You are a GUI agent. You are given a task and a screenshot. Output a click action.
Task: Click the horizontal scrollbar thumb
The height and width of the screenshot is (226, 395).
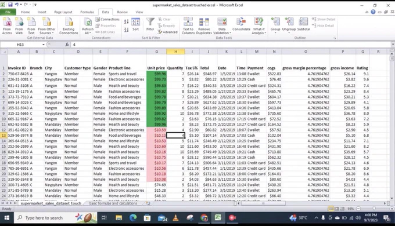click(263, 203)
